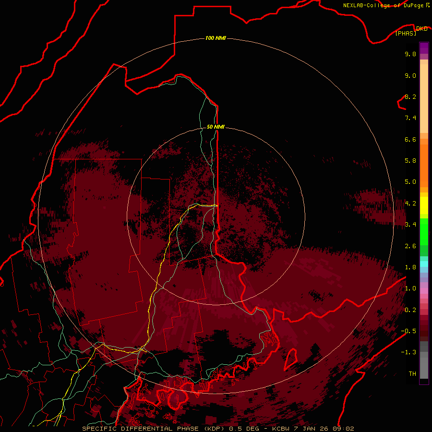The image size is (432, 432).
Task: Click the -1.3 legend value
Action: click(x=408, y=352)
